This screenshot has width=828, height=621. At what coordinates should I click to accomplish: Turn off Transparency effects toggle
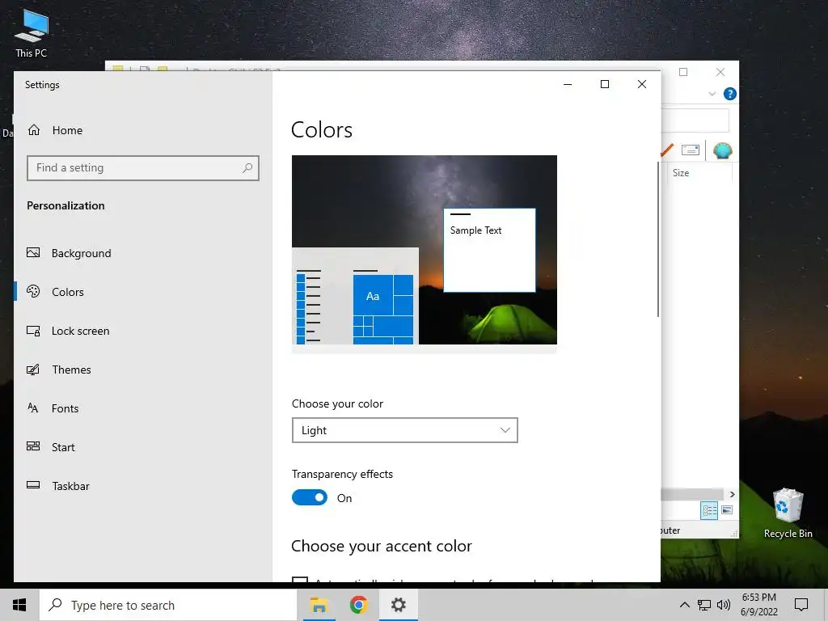coord(310,497)
